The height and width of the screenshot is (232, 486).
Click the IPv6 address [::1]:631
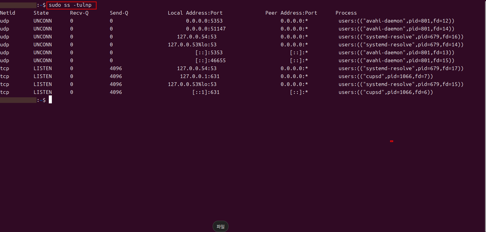tap(206, 92)
